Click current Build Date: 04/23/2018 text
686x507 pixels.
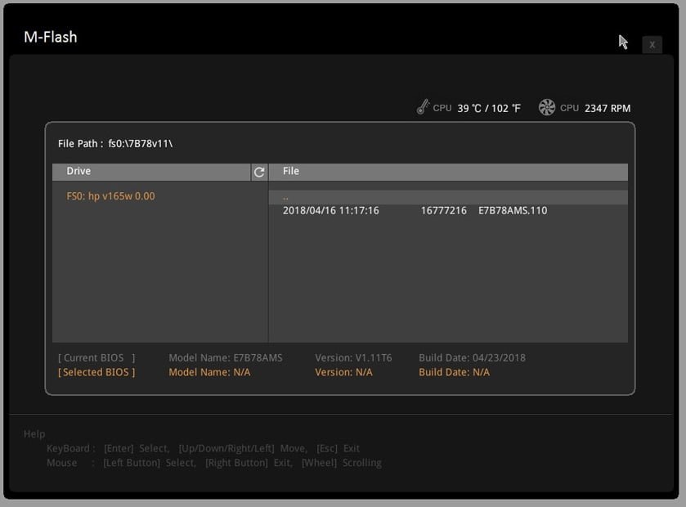(472, 358)
